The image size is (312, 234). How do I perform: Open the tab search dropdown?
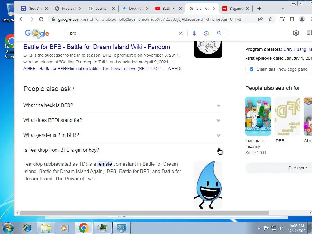tap(283, 9)
